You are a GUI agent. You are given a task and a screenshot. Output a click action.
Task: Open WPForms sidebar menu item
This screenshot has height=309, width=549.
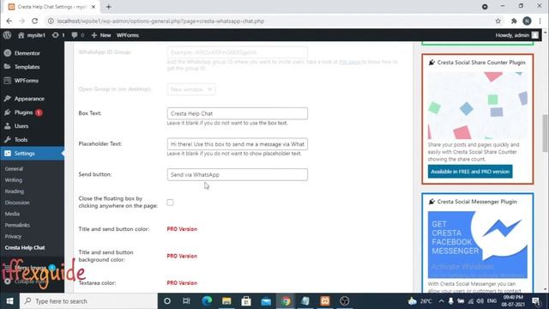[x=27, y=81]
